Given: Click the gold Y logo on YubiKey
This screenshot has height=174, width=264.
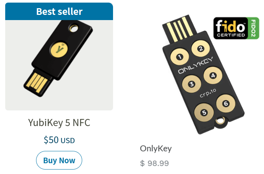Looking at the screenshot, I should [x=59, y=49].
